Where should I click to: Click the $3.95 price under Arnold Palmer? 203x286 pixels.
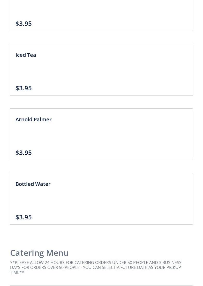[x=24, y=153]
